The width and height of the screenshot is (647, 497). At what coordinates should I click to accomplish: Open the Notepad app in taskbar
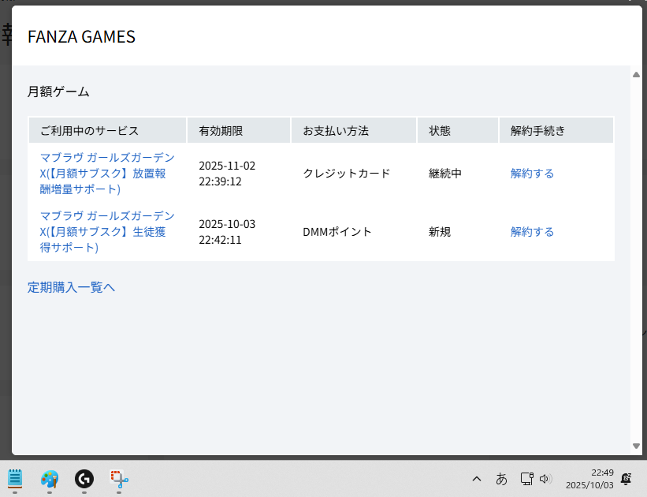point(15,478)
